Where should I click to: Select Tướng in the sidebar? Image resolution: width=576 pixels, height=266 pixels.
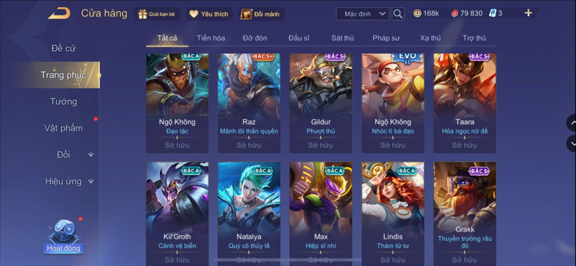point(64,102)
